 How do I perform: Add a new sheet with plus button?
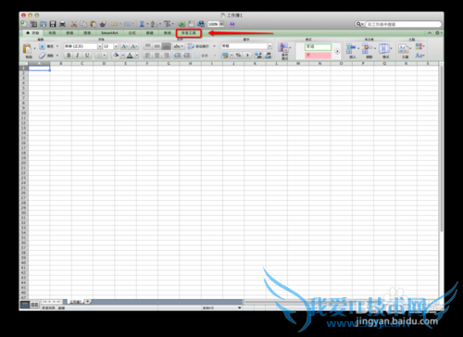coord(88,302)
